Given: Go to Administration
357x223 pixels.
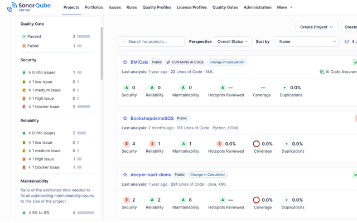Looking at the screenshot, I should [258, 7].
